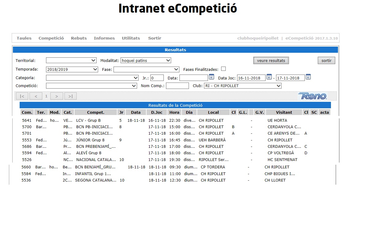Click the Ter. column header
The width and height of the screenshot is (388, 234).
pyautogui.click(x=41, y=112)
